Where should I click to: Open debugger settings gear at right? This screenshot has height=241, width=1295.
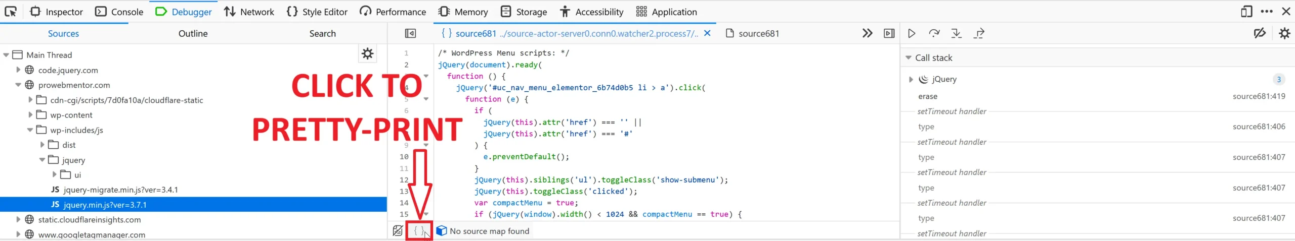(x=1284, y=34)
